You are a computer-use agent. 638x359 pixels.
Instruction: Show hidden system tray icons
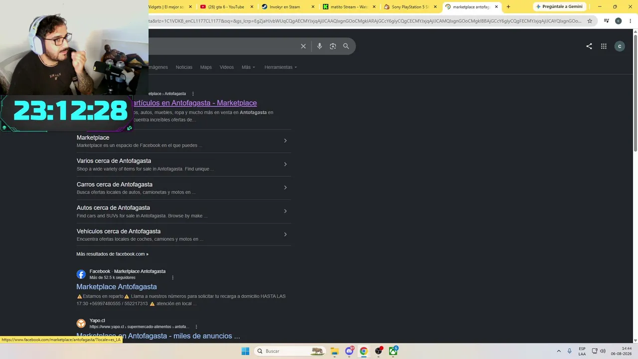(x=559, y=351)
